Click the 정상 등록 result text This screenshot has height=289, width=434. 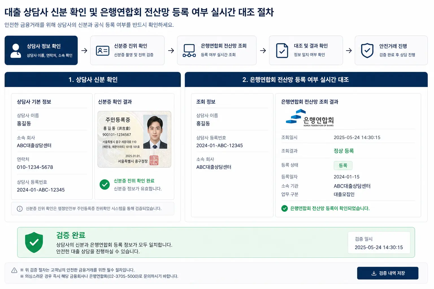point(344,151)
